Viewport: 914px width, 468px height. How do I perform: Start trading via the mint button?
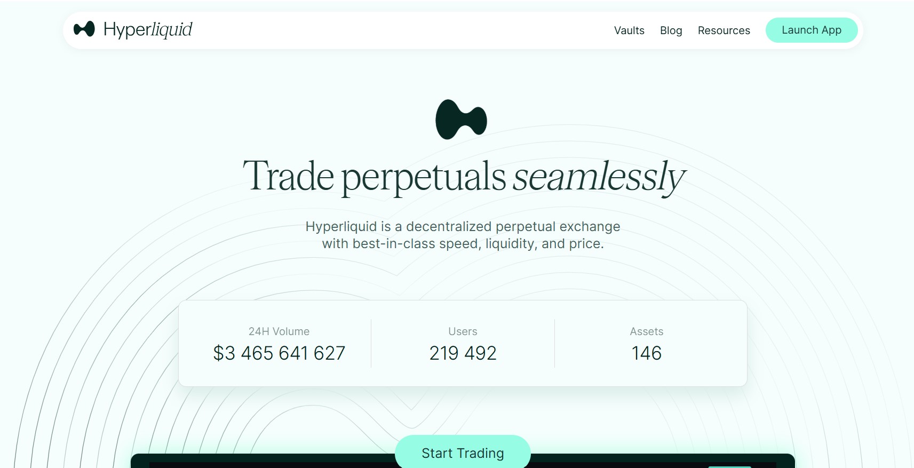tap(463, 453)
